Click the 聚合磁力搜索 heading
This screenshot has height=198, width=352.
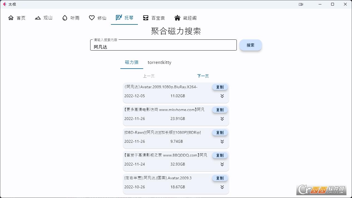[176, 31]
